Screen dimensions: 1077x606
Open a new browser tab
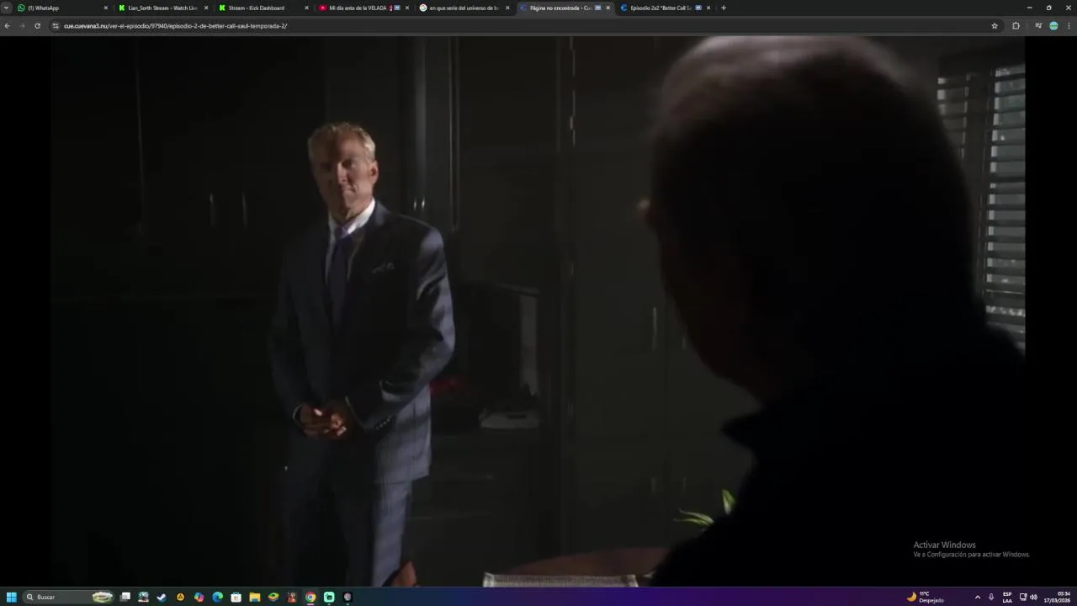point(724,8)
